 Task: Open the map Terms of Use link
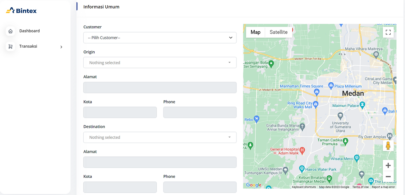coord(360,187)
